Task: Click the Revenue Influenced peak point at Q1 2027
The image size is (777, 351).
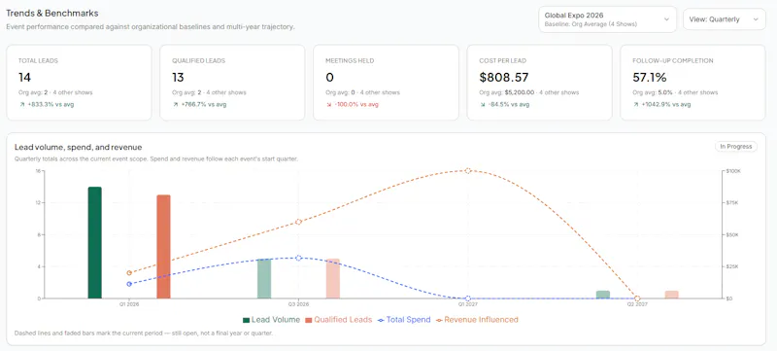Action: (x=468, y=170)
